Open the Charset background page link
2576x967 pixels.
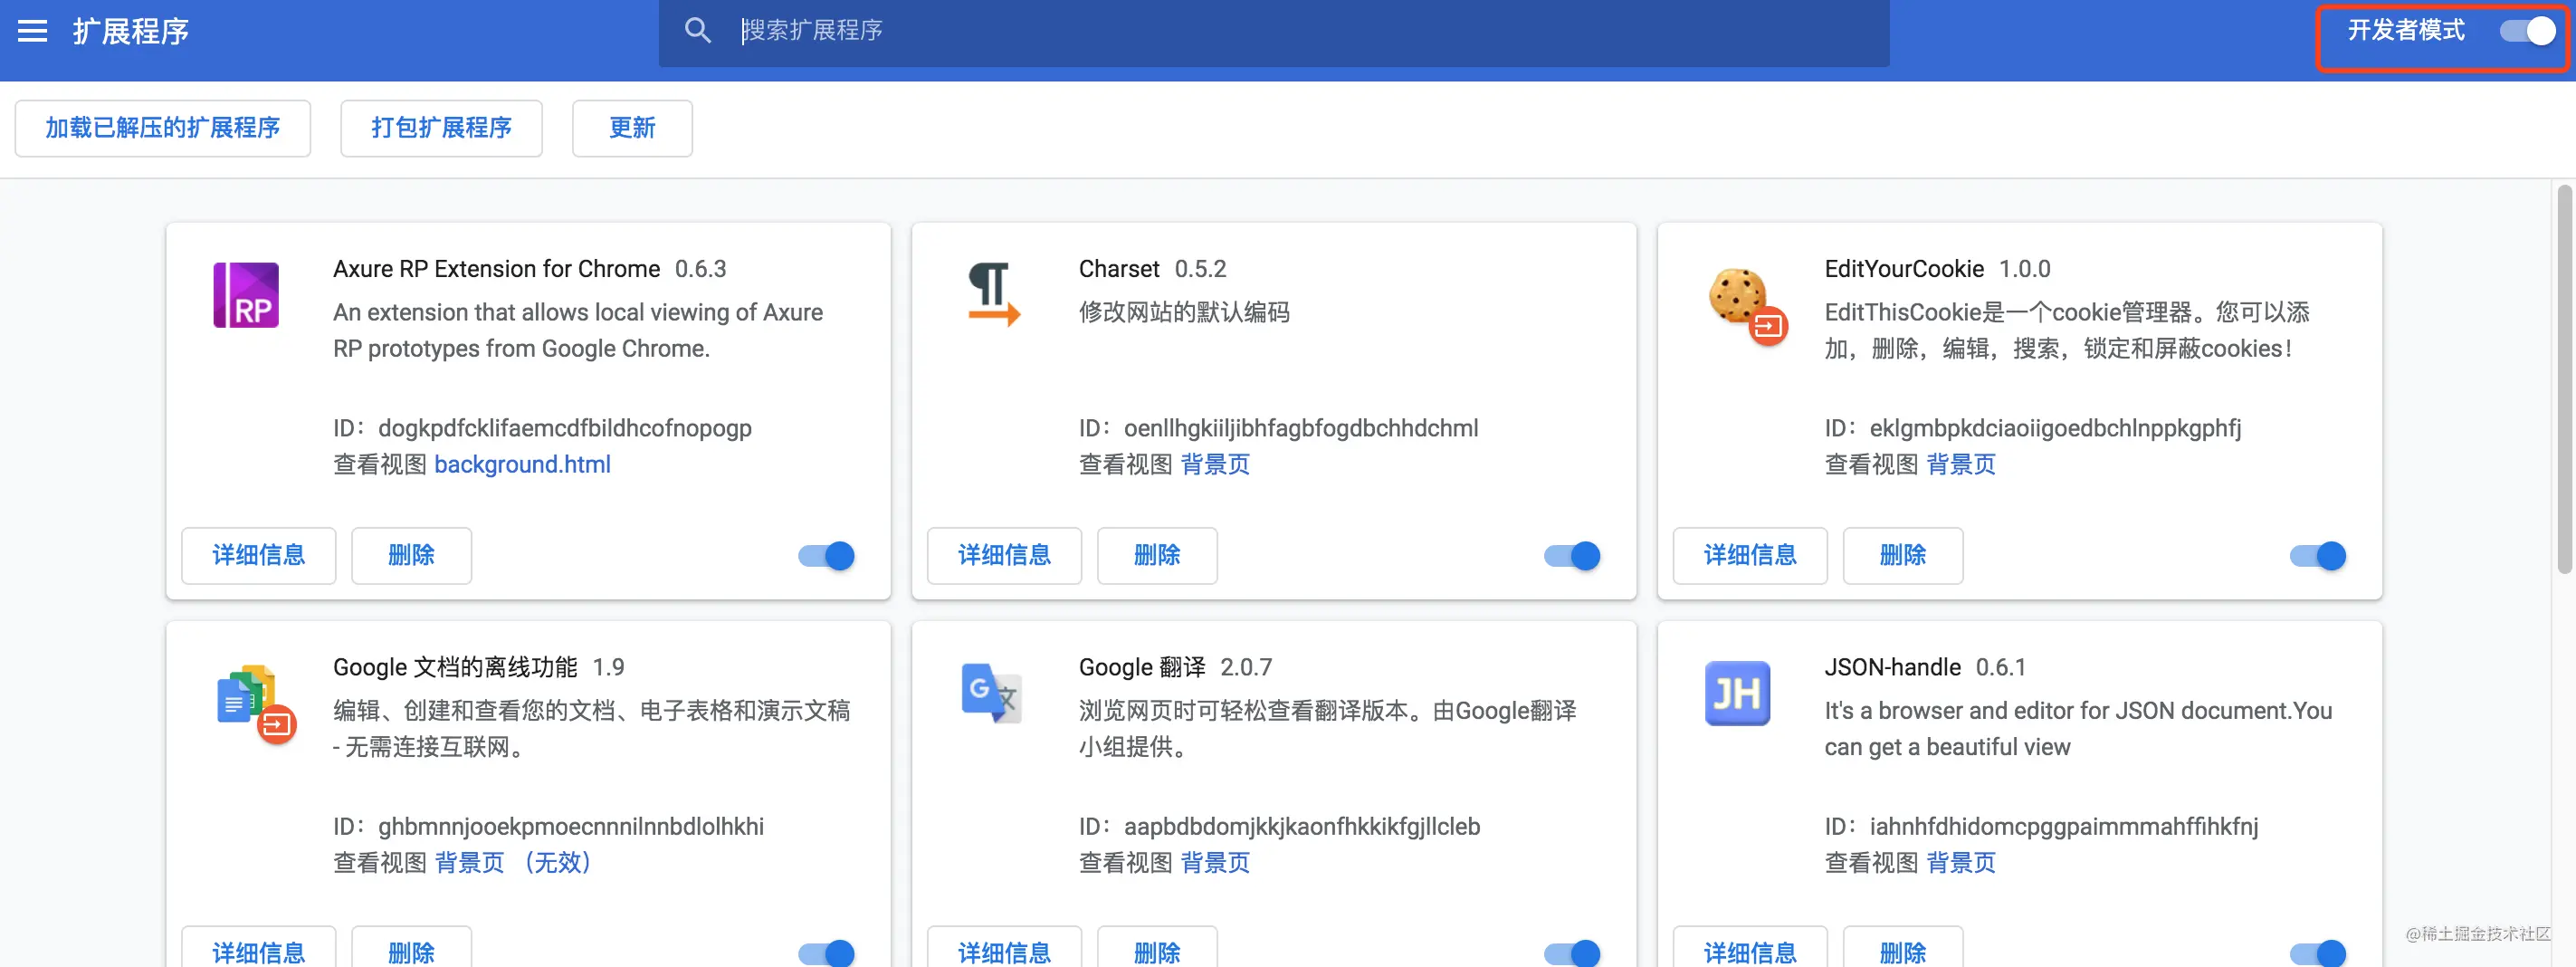[1215, 464]
